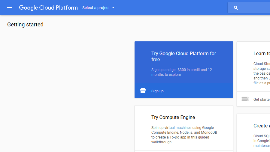Click the Google Cloud Platform logo
The height and width of the screenshot is (152, 270).
coord(48,7)
